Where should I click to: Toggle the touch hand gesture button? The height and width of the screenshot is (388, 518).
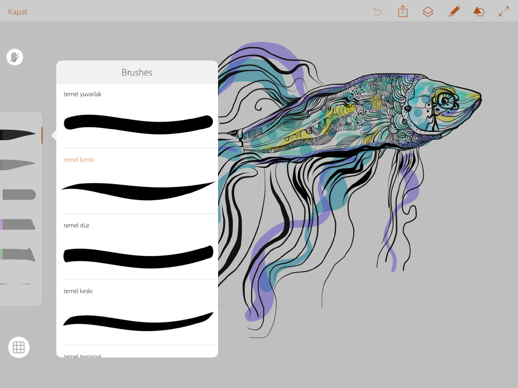coord(15,57)
